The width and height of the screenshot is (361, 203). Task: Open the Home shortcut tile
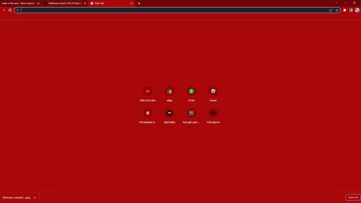(213, 91)
